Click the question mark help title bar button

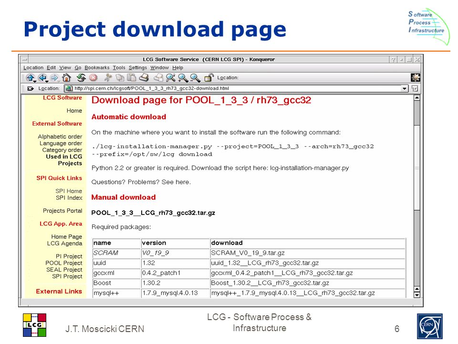394,60
